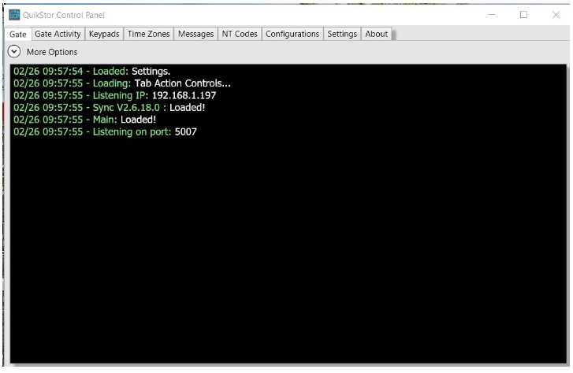Minimize the QuikStor Control Panel window
Viewport: 573px width, 373px height.
pyautogui.click(x=492, y=15)
